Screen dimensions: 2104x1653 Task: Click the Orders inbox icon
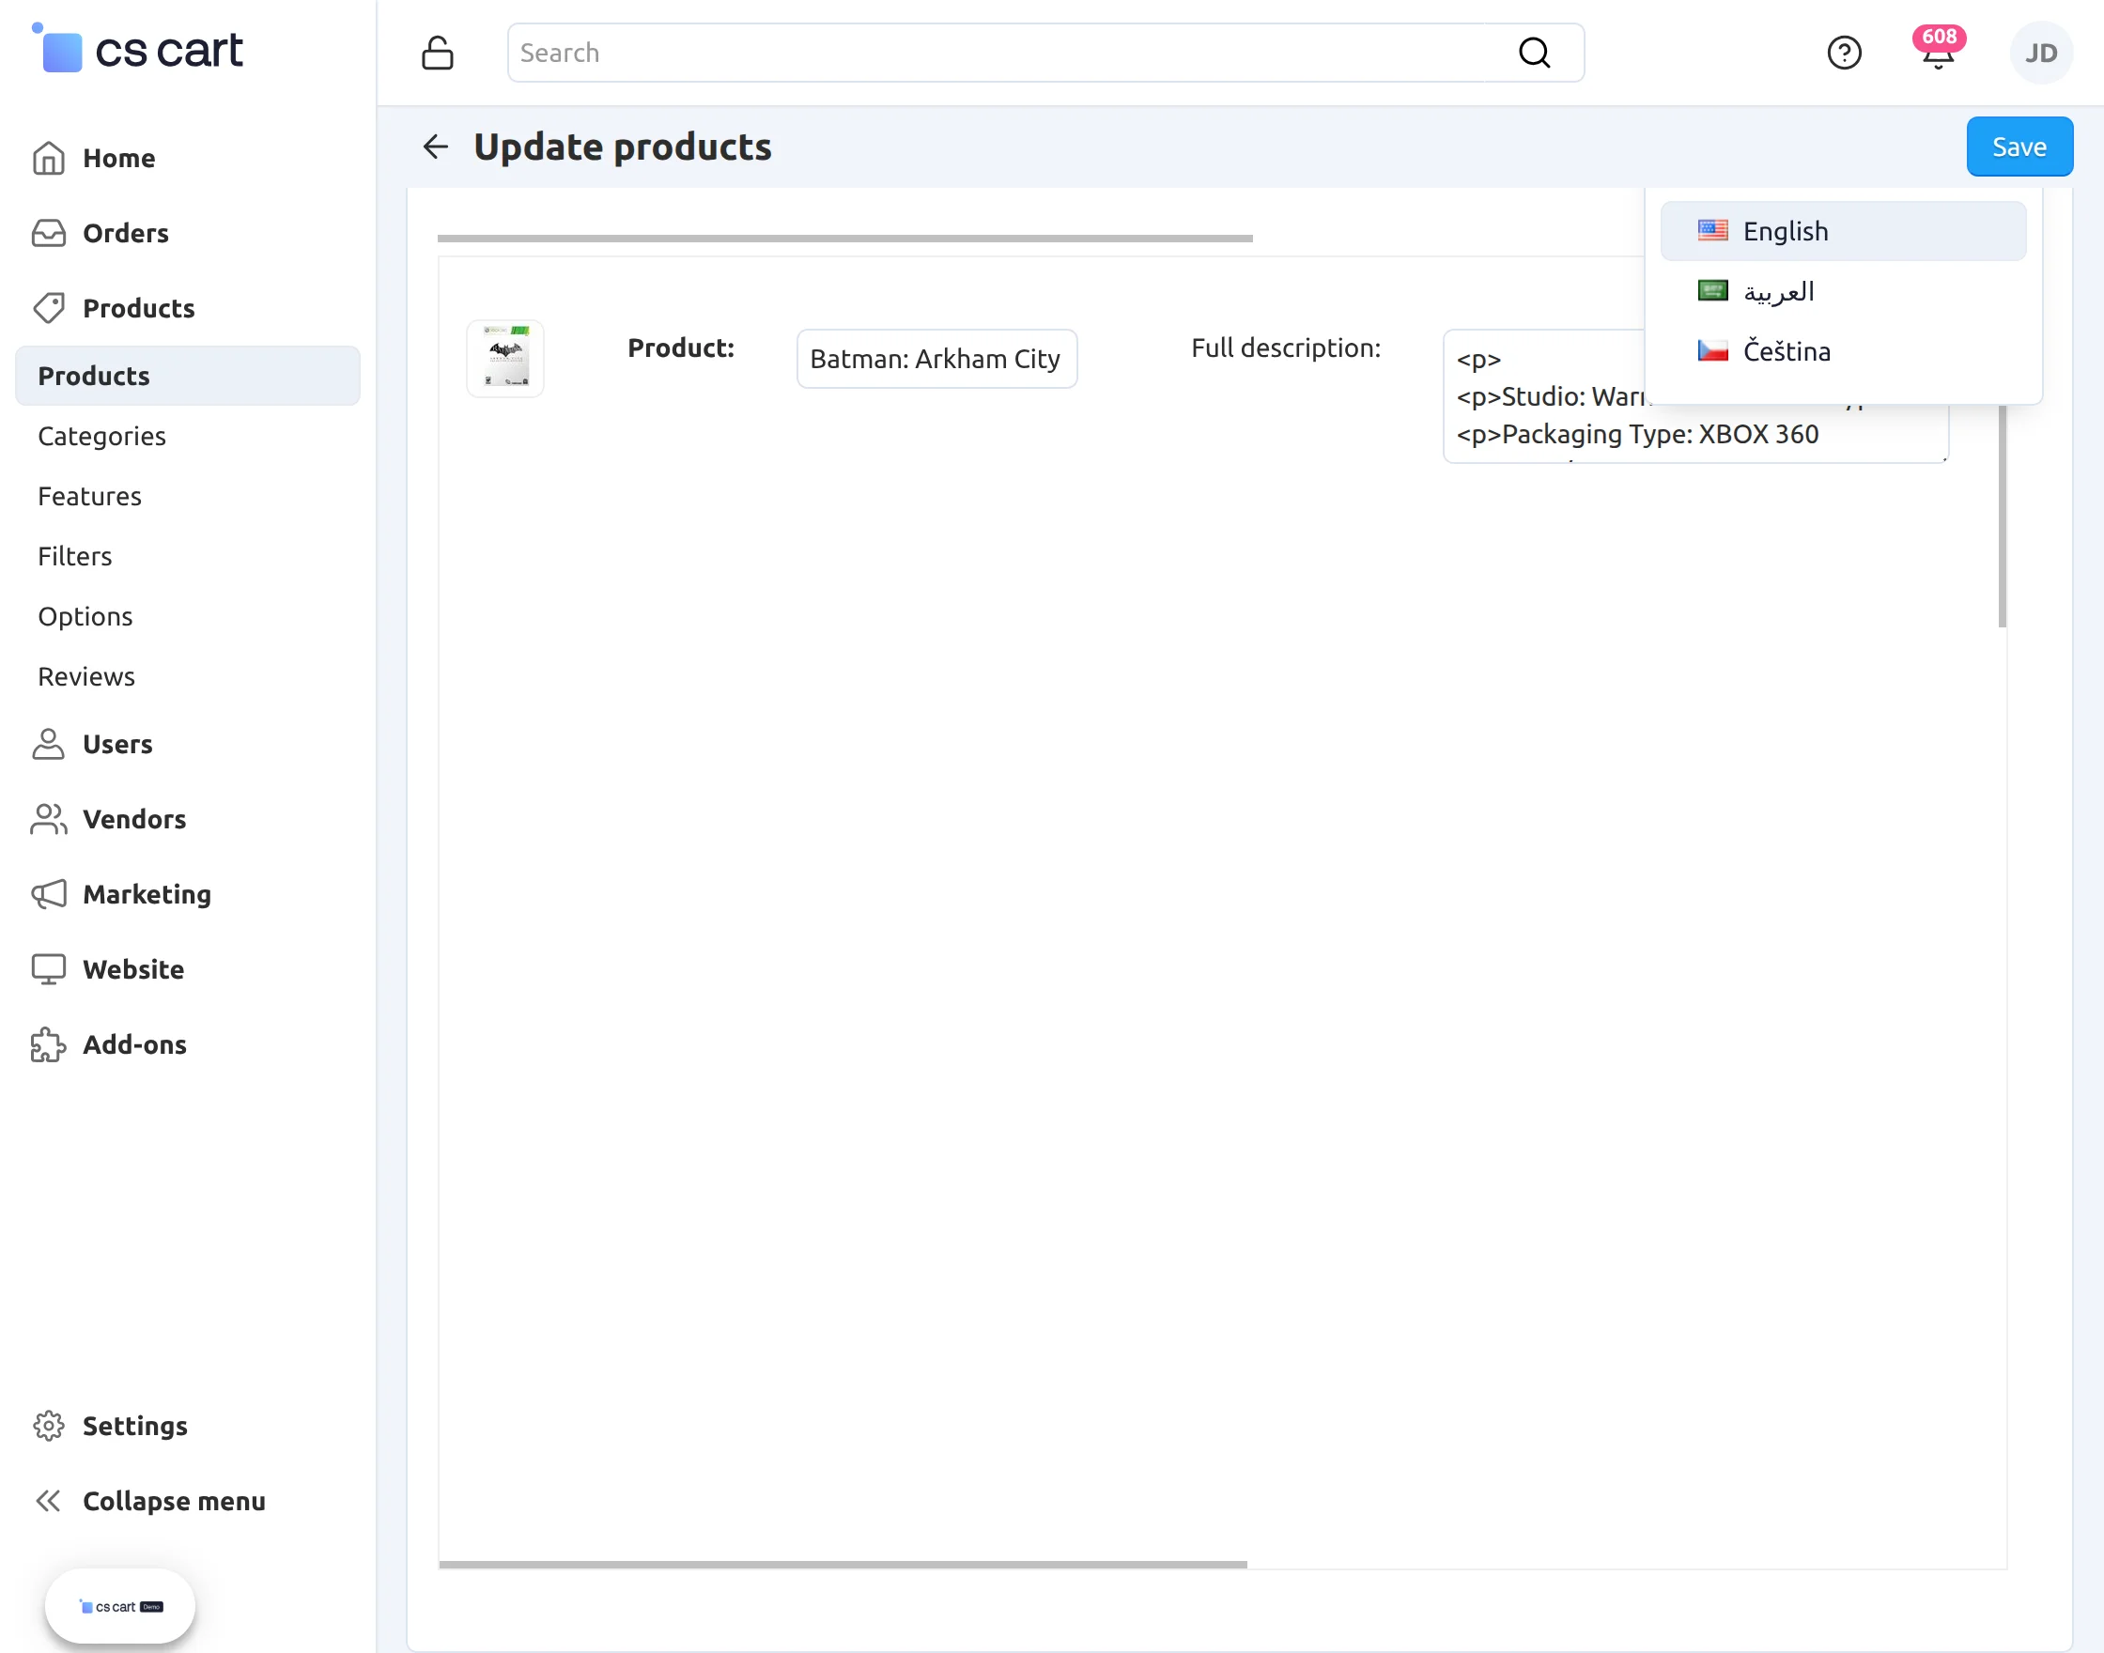coord(49,233)
